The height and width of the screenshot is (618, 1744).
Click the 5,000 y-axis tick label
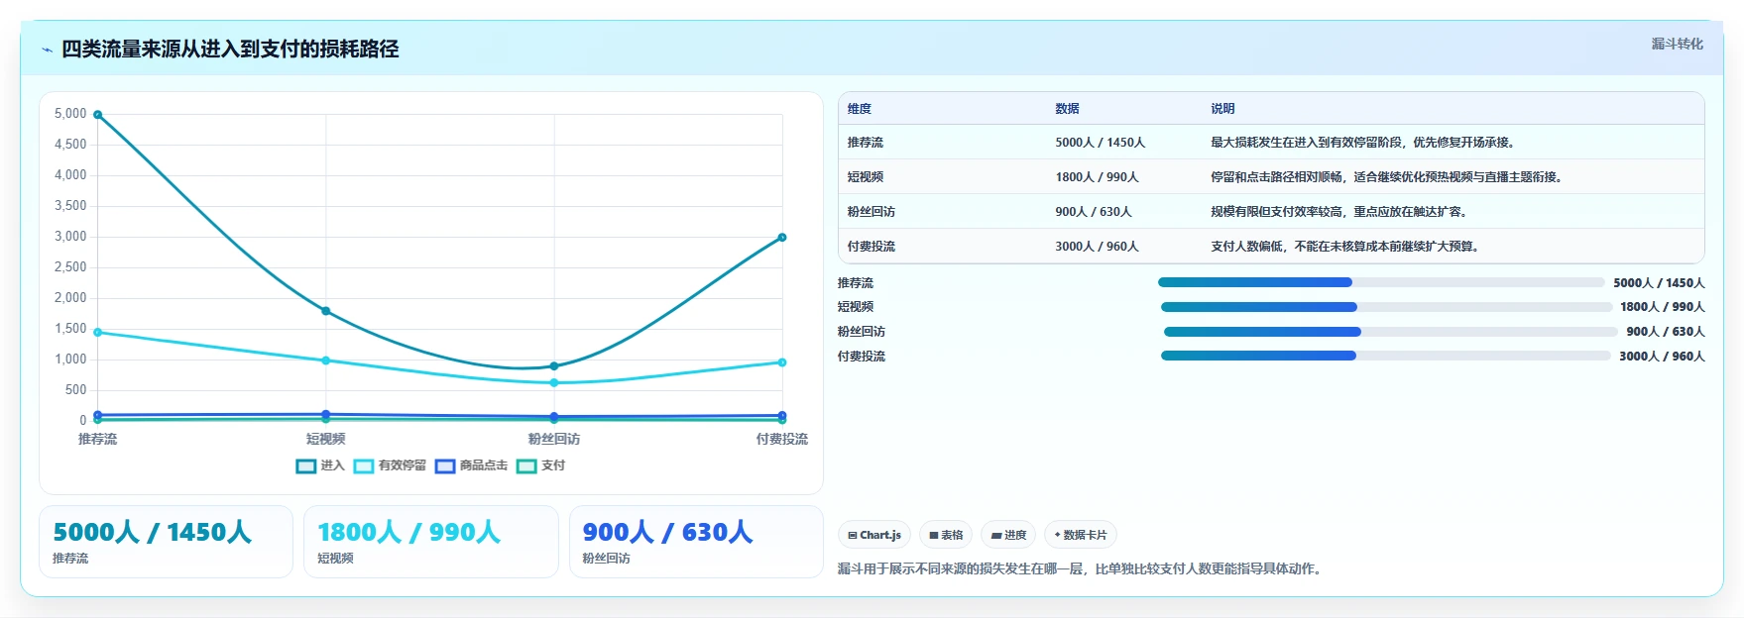click(x=70, y=114)
